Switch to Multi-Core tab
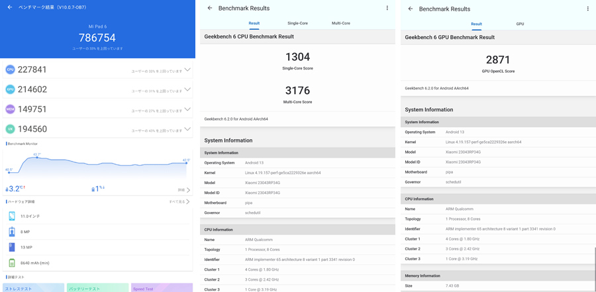Image resolution: width=596 pixels, height=292 pixels. tap(341, 23)
